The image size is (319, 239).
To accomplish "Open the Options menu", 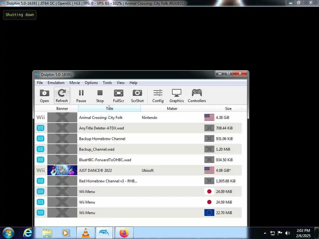I will click(91, 83).
